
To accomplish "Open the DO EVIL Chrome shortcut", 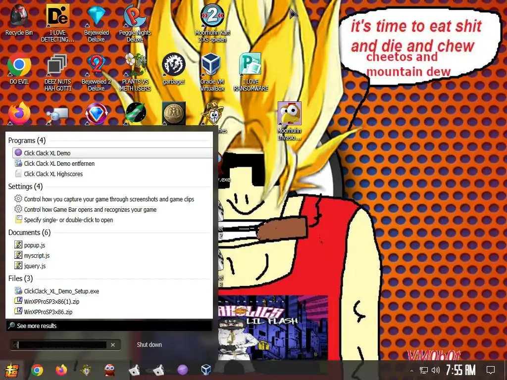I will (x=19, y=68).
